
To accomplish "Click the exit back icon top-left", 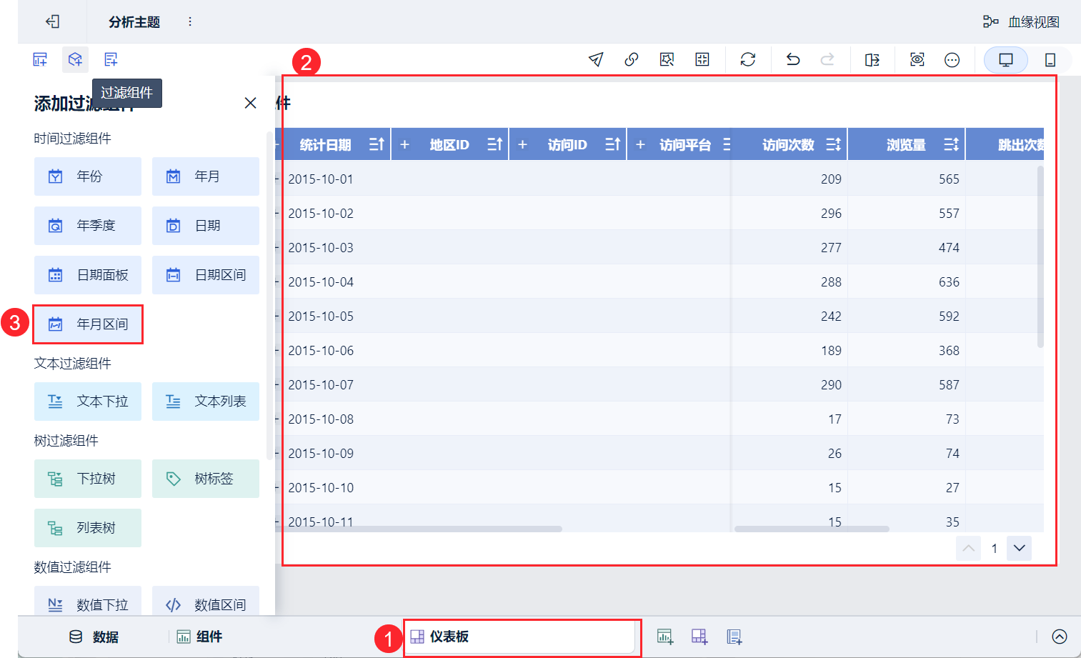I will [x=52, y=21].
